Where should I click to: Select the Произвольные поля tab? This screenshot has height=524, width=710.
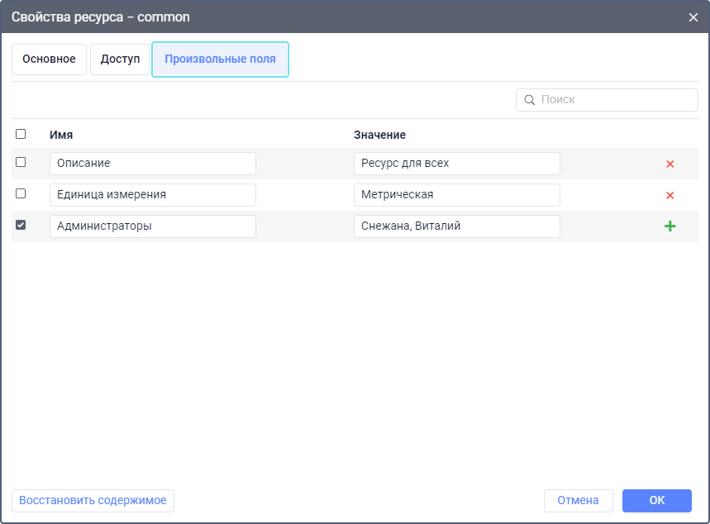(x=220, y=60)
